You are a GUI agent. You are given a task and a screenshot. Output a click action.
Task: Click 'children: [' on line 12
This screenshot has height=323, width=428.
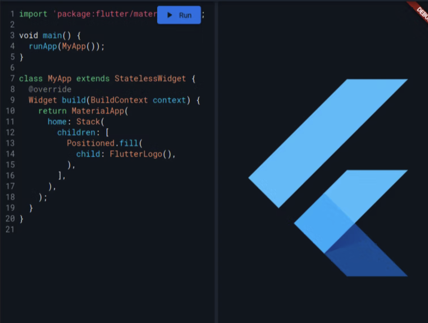(83, 132)
